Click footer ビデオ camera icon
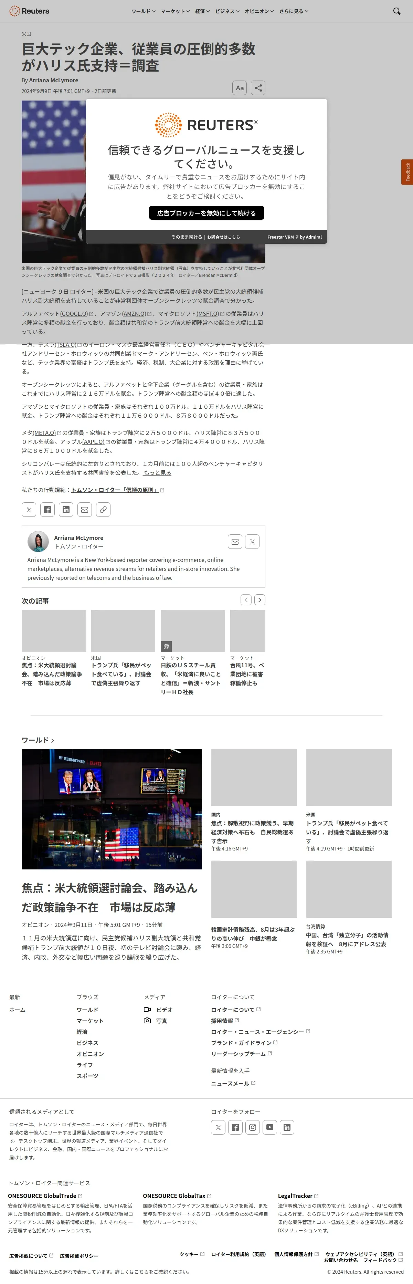The width and height of the screenshot is (413, 1284). pyautogui.click(x=147, y=1009)
